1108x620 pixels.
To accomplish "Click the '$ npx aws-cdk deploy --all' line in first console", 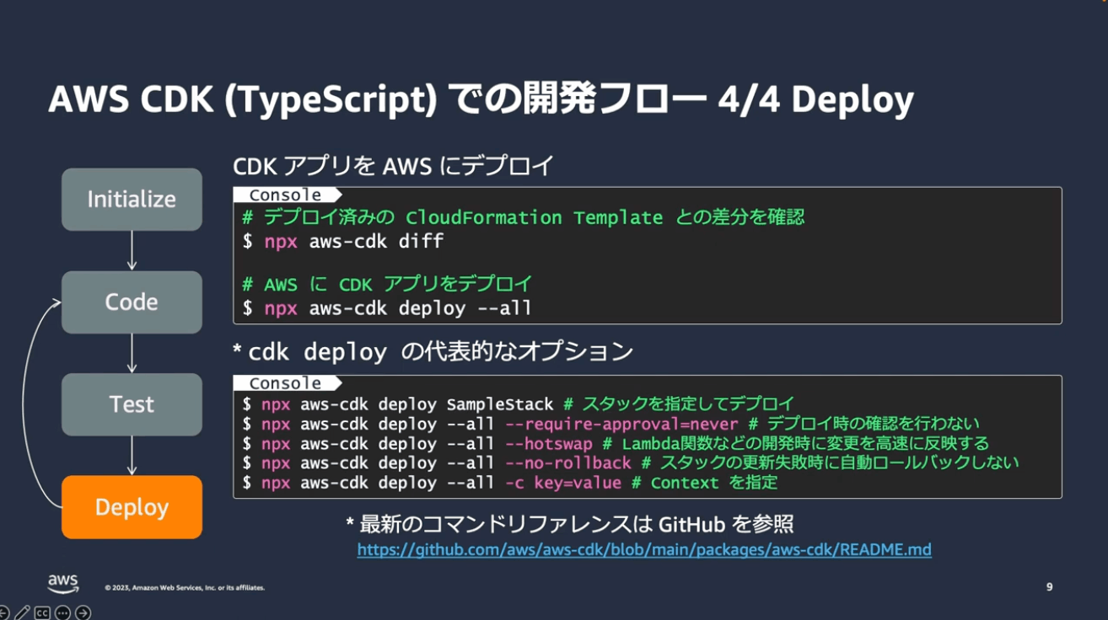I will [387, 308].
